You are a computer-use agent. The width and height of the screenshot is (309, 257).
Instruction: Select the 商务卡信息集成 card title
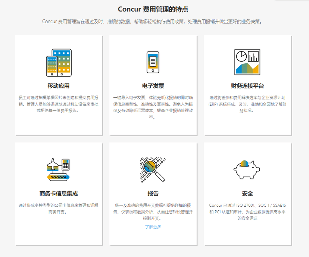pyautogui.click(x=59, y=194)
